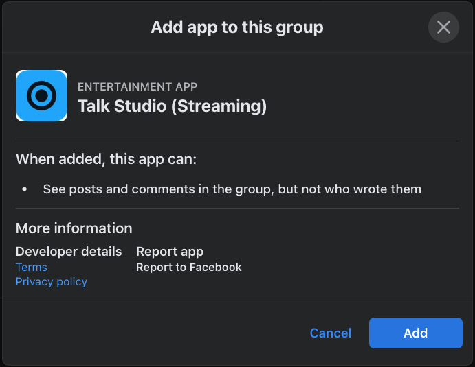Click Report to Facebook
This screenshot has width=475, height=367.
[x=189, y=268]
